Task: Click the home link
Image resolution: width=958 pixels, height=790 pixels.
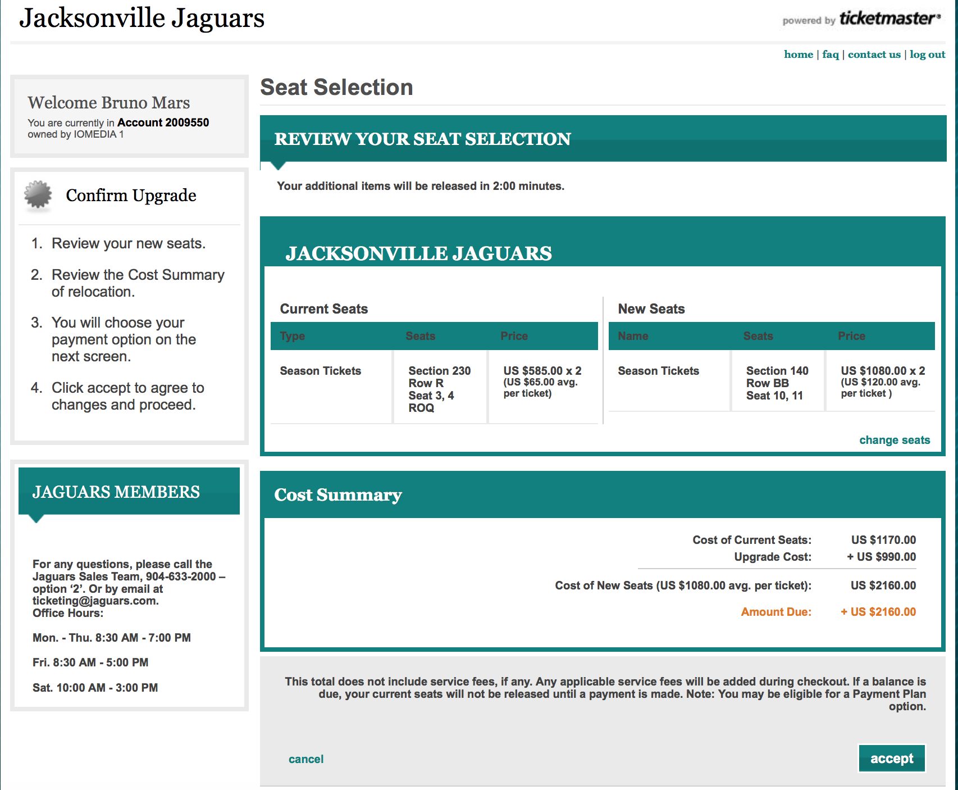Action: pos(798,55)
